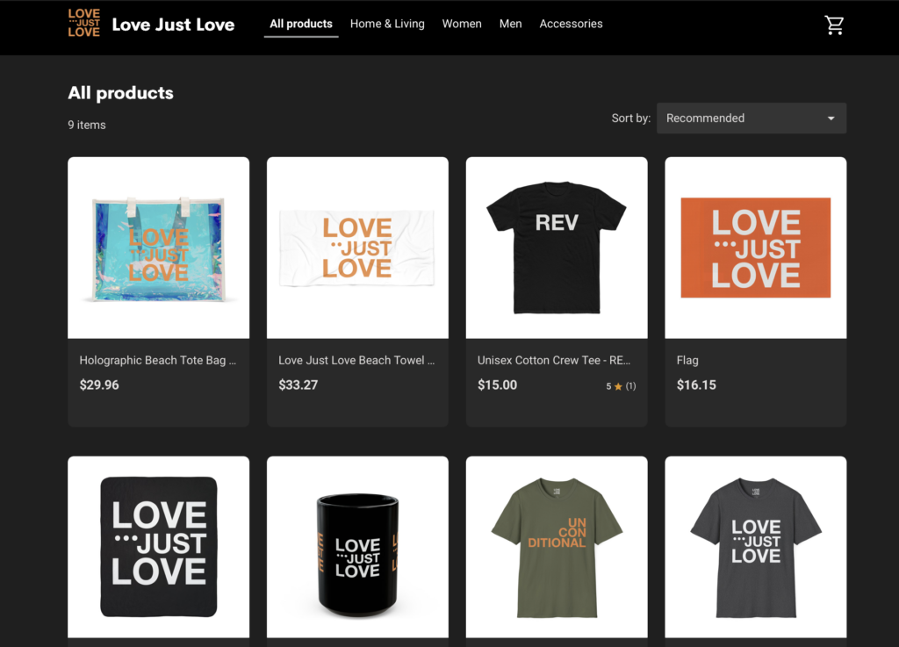The image size is (899, 647).
Task: Select the black REV t-shirt image
Action: coord(557,248)
